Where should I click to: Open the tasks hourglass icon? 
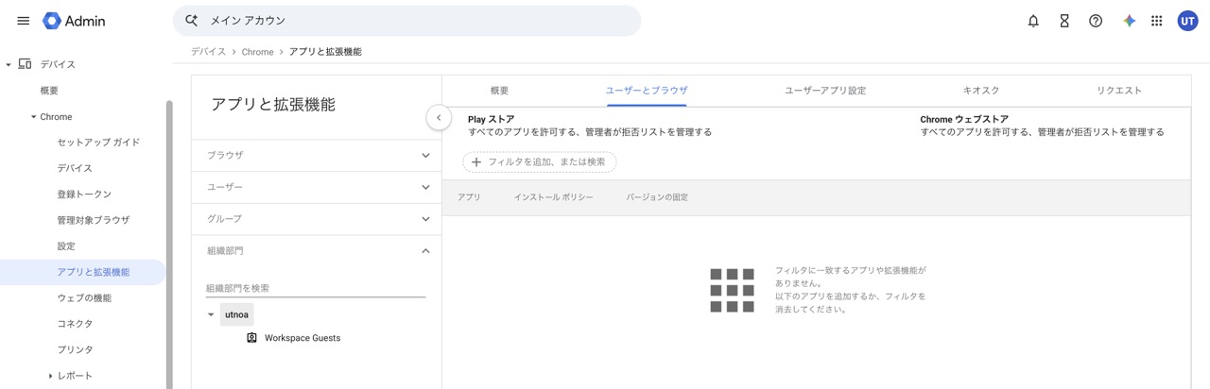(x=1064, y=21)
